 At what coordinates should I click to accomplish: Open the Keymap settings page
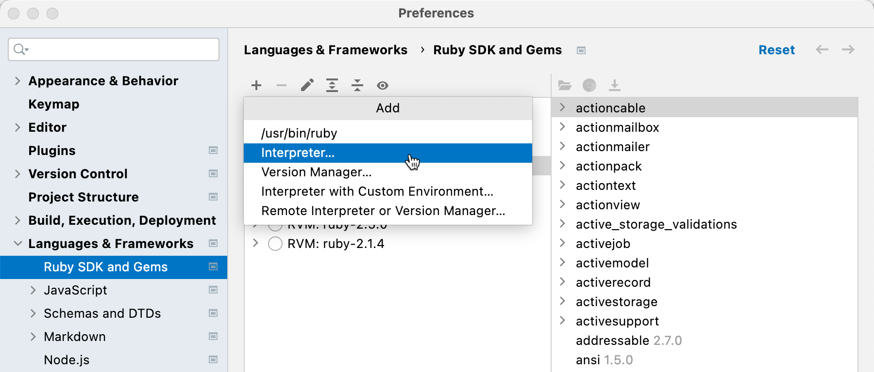54,104
